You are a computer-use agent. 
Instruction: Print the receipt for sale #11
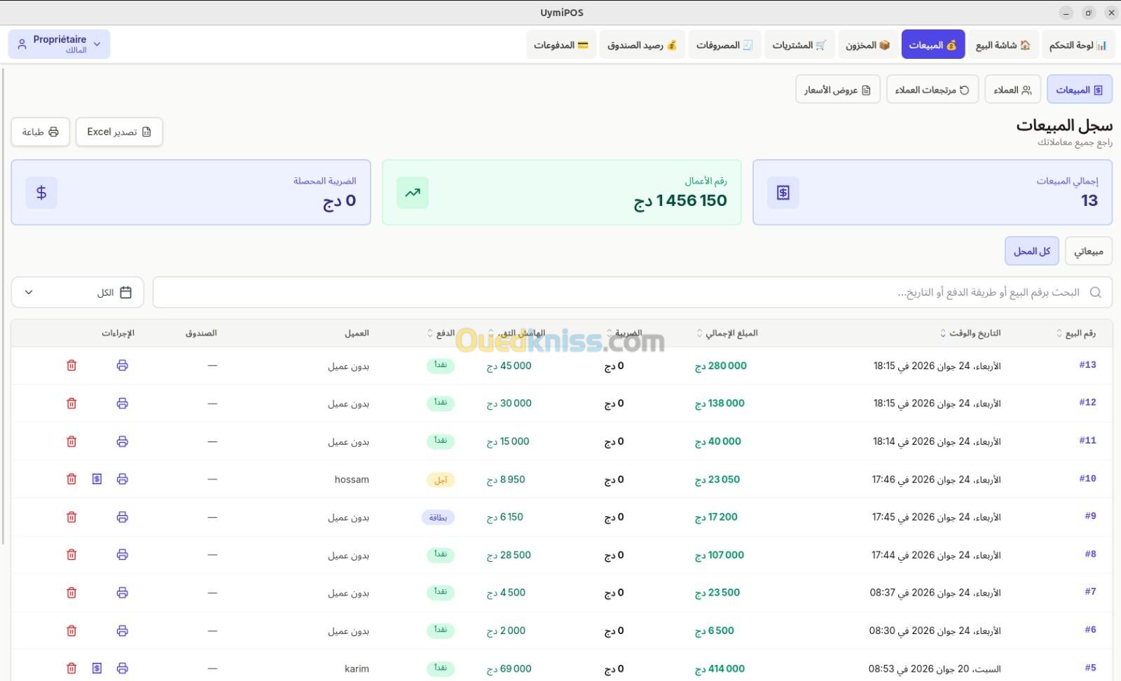point(122,441)
